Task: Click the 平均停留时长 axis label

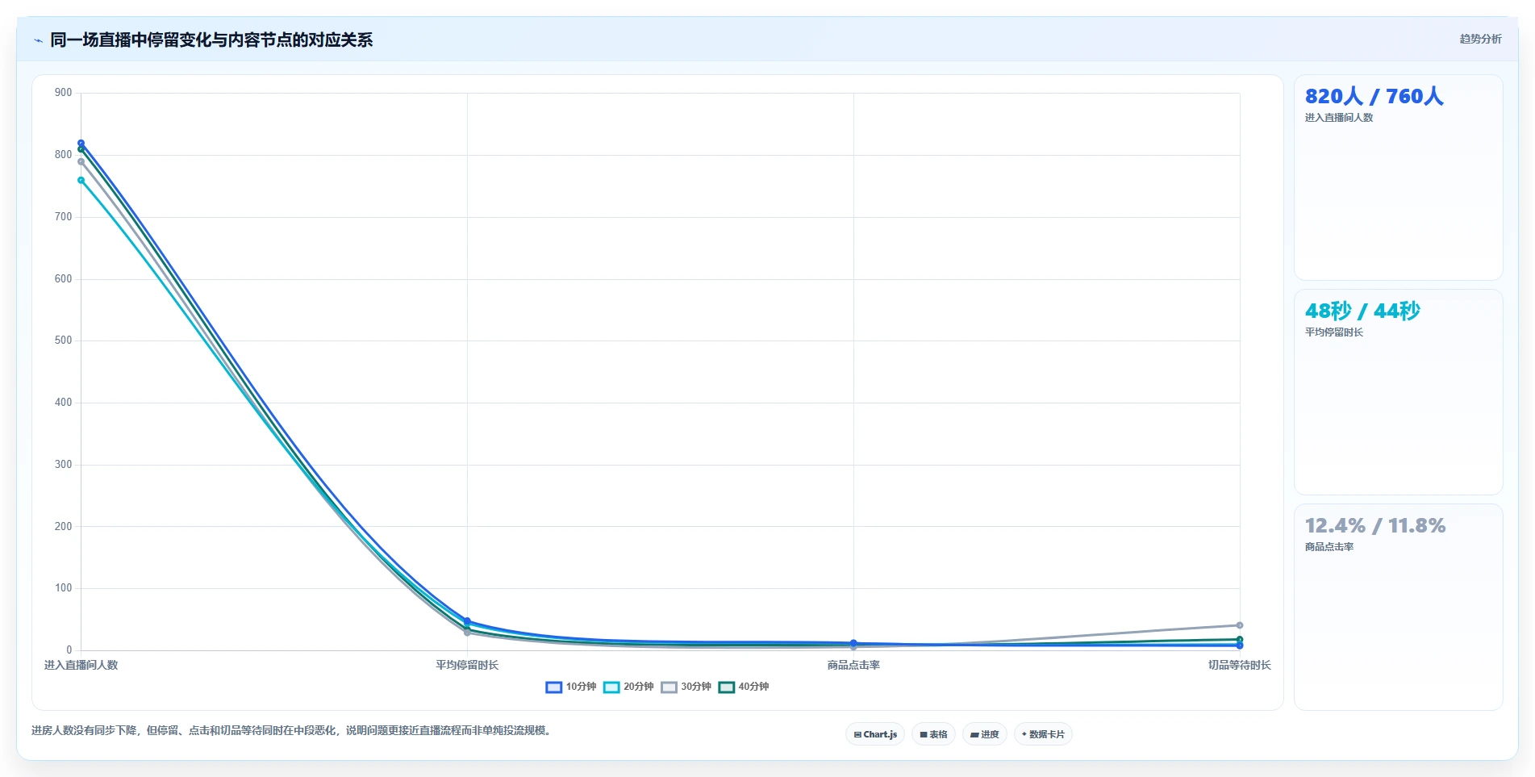Action: pos(467,665)
